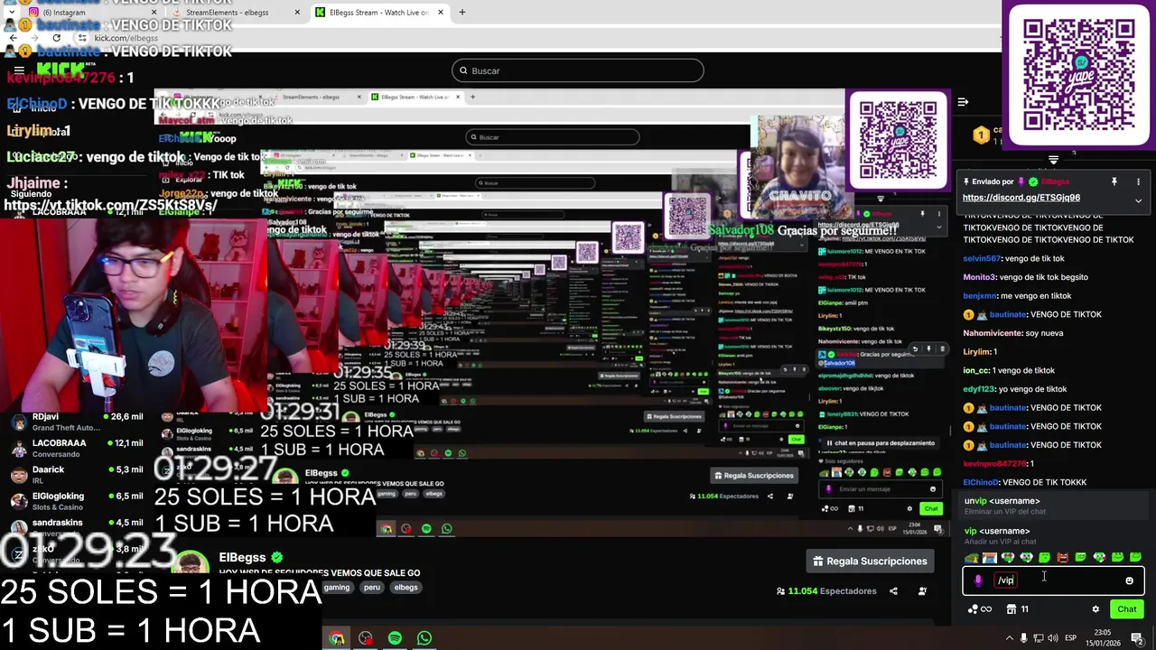The height and width of the screenshot is (650, 1156).
Task: Switch to StreamElements - elbegss tab
Action: coord(233,13)
